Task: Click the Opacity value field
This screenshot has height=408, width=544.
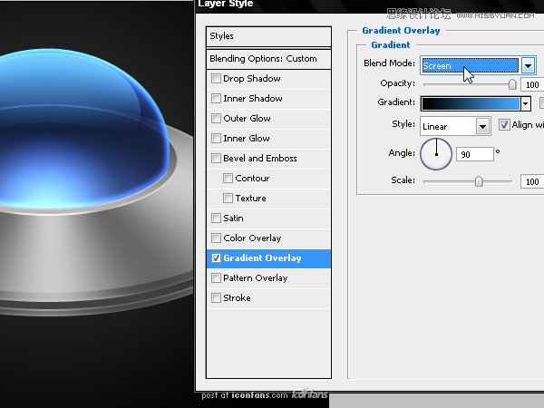Action: [532, 84]
